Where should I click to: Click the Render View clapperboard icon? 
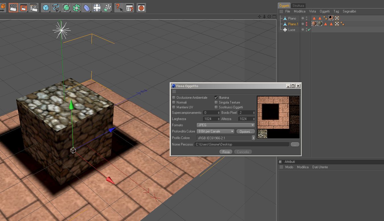(x=13, y=8)
